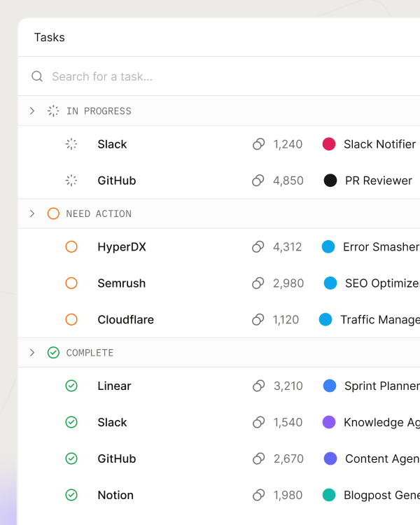This screenshot has width=420, height=525.
Task: Click the NEED ACTION group label
Action: click(99, 213)
